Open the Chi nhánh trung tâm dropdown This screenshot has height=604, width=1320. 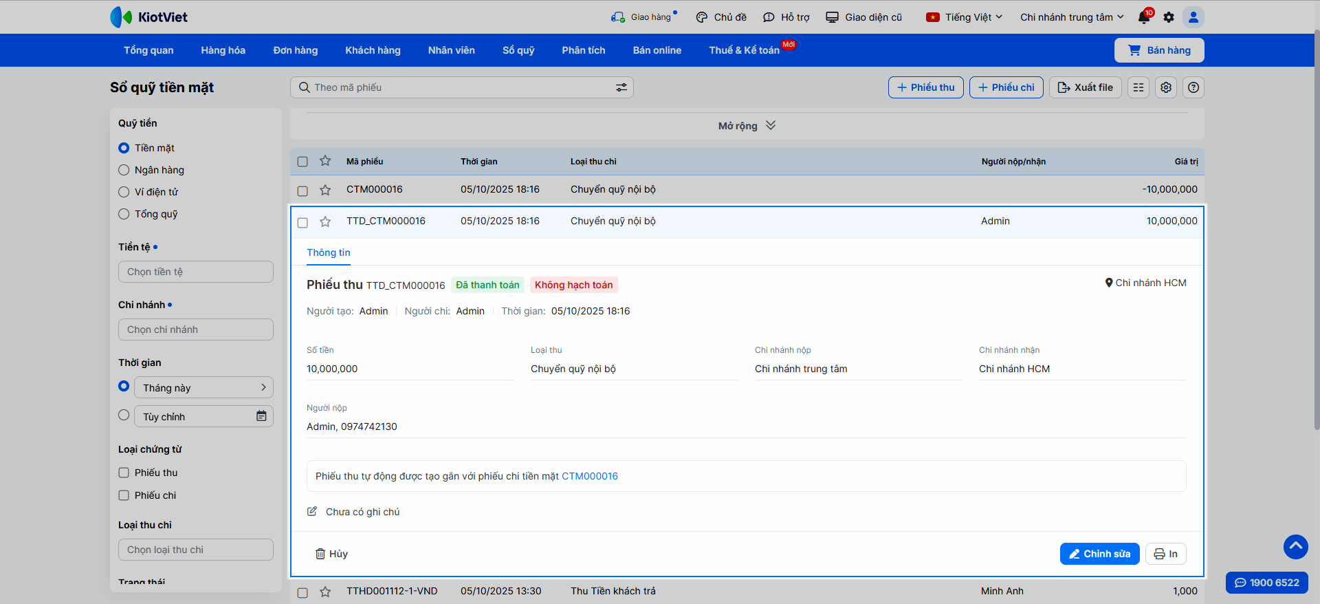[x=1071, y=17]
